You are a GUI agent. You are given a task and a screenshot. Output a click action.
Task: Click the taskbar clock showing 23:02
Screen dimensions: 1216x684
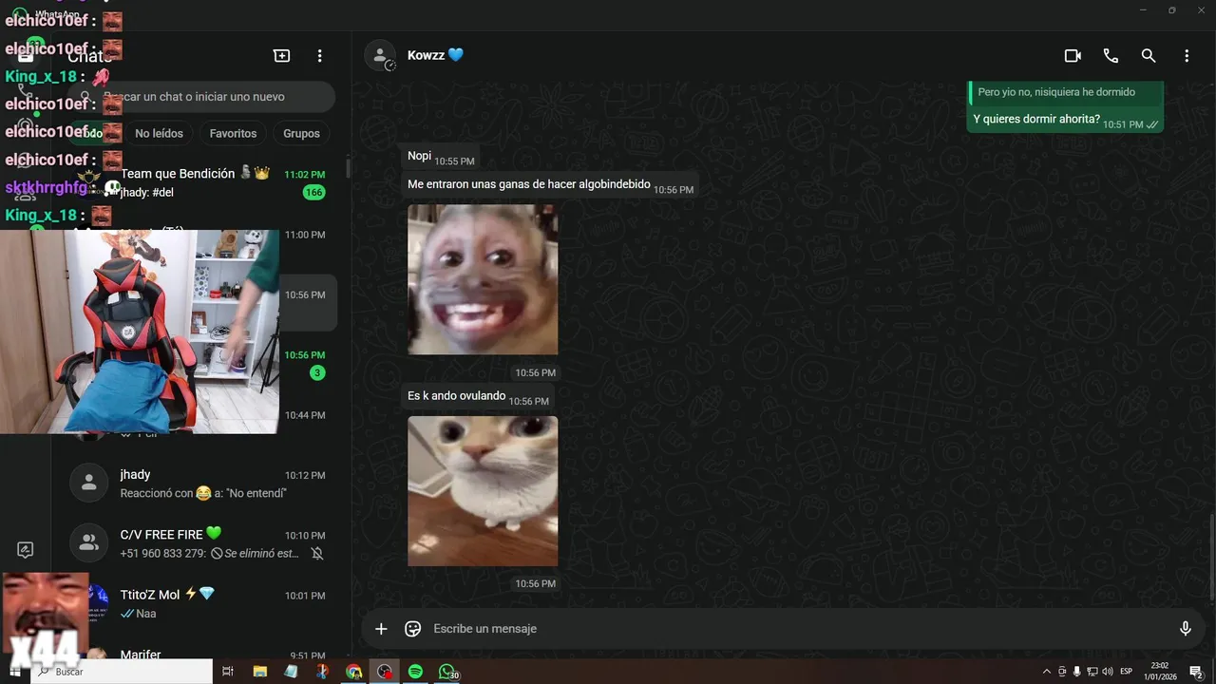[x=1161, y=672]
